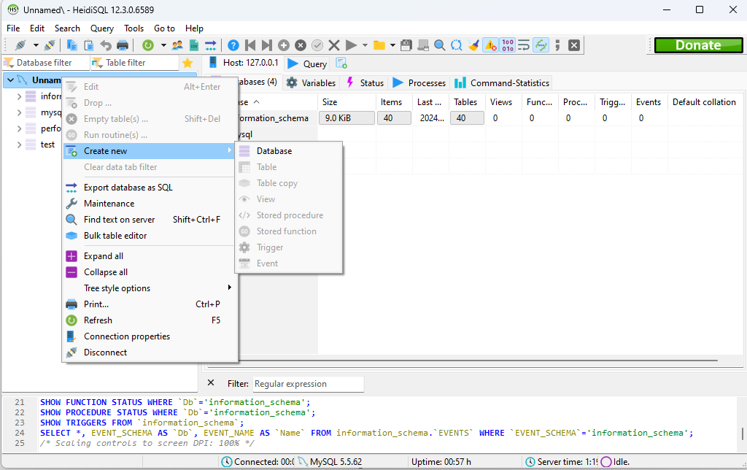The image size is (747, 470).
Task: Click the new query tab icon
Action: pos(341,63)
